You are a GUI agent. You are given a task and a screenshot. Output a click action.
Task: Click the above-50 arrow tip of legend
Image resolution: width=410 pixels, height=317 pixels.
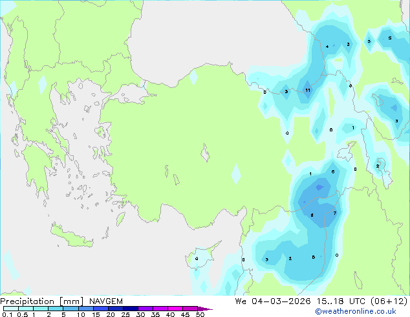205,309
